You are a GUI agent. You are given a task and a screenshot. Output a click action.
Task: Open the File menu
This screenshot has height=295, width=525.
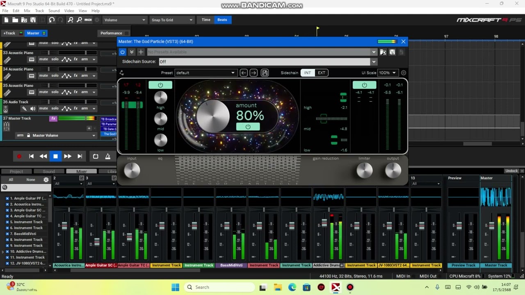[5, 11]
